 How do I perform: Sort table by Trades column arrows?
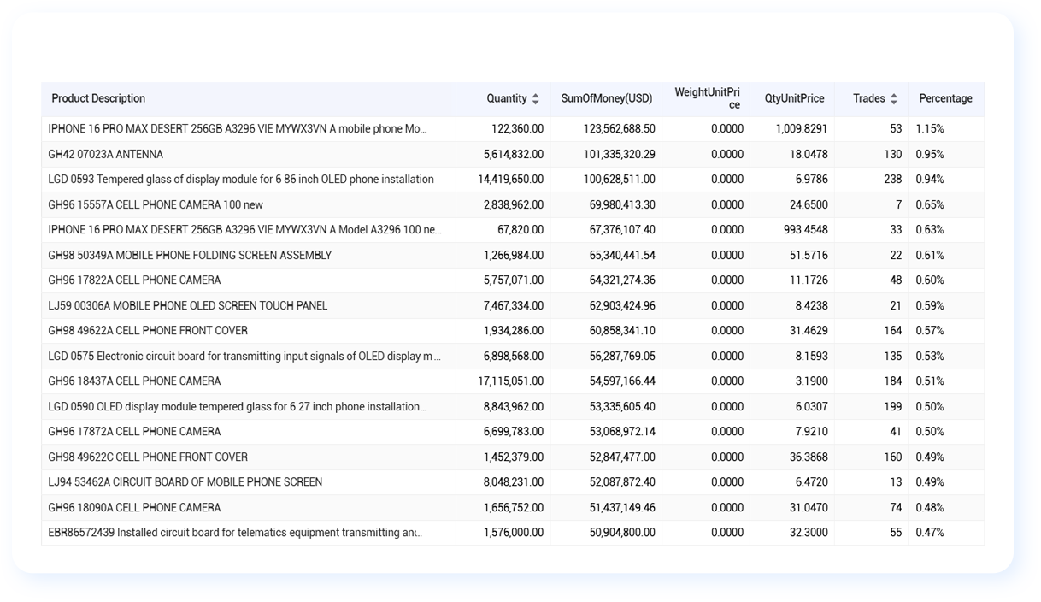coord(893,99)
